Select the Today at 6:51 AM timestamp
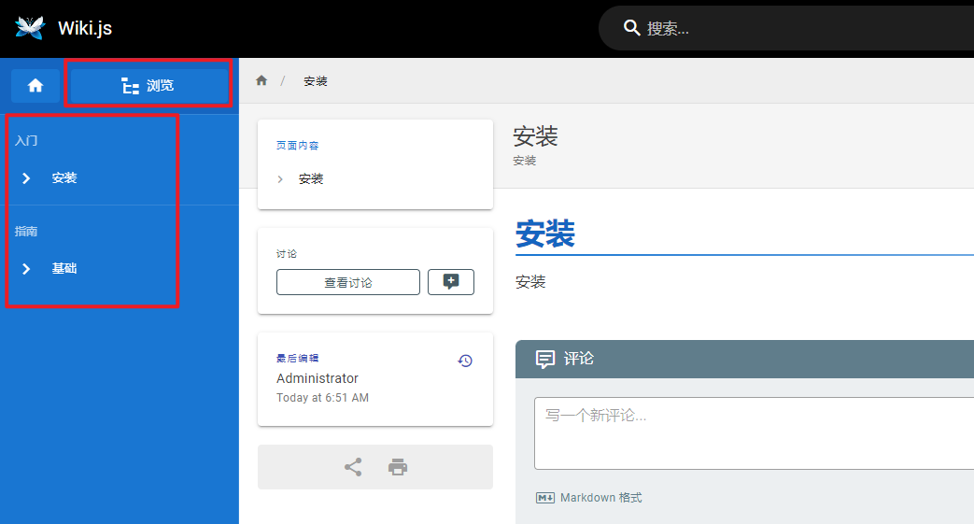Screen dimensions: 974x524 (322, 398)
